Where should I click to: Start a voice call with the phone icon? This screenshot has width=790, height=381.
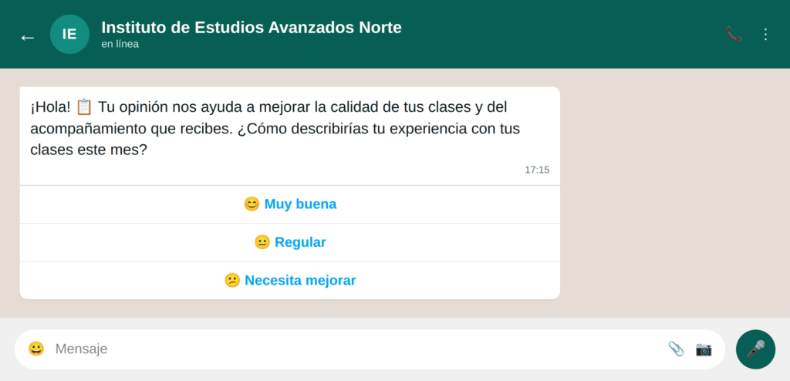tap(734, 34)
